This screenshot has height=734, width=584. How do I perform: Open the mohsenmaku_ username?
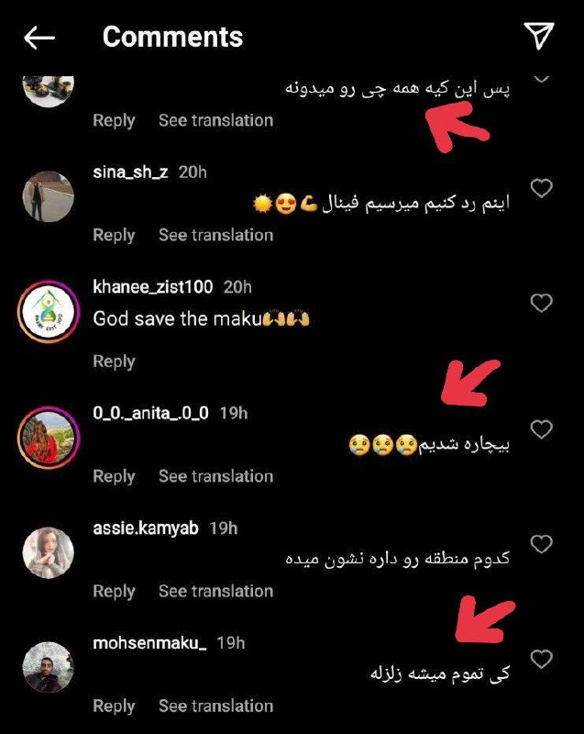pos(149,643)
